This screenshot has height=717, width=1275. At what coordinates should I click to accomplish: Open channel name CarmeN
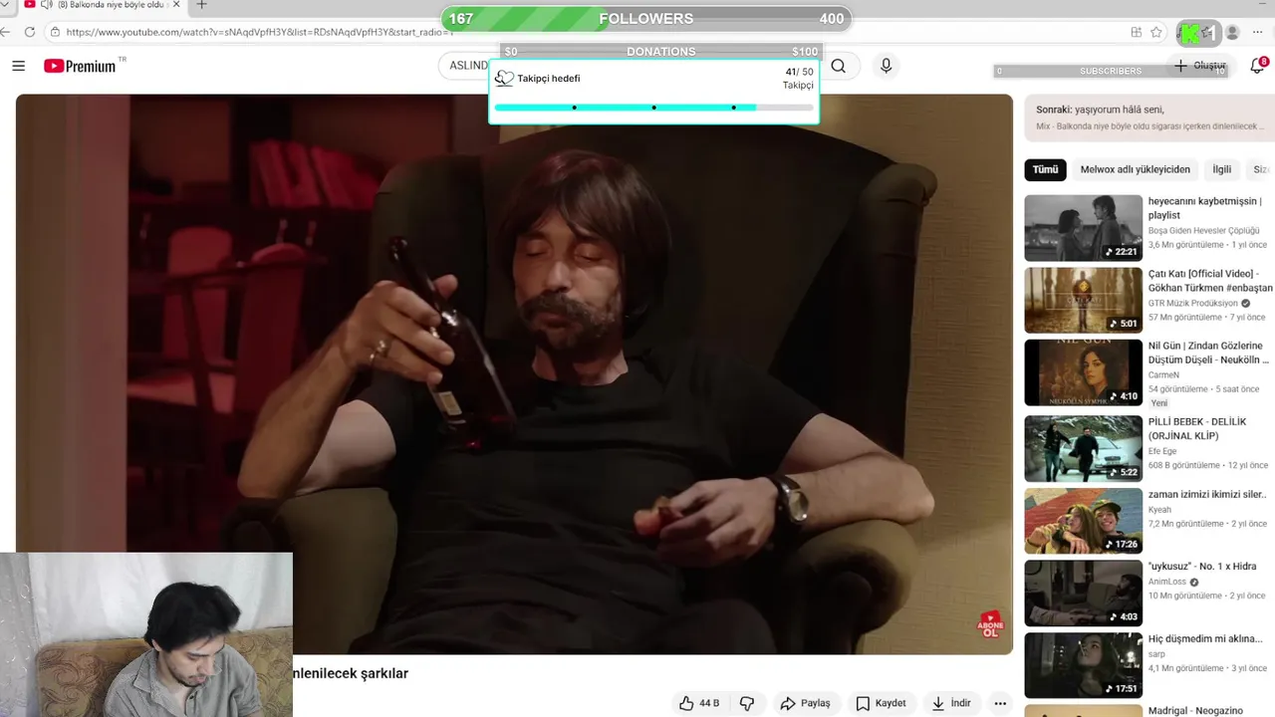click(1163, 375)
